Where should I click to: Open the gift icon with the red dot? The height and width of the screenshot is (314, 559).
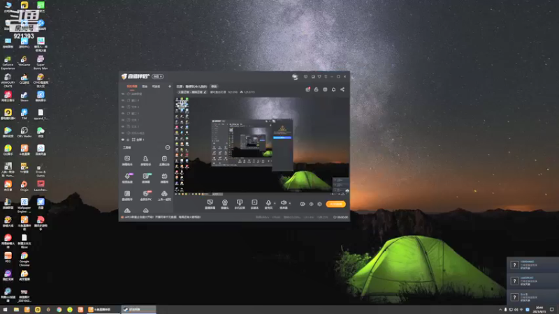click(x=307, y=89)
